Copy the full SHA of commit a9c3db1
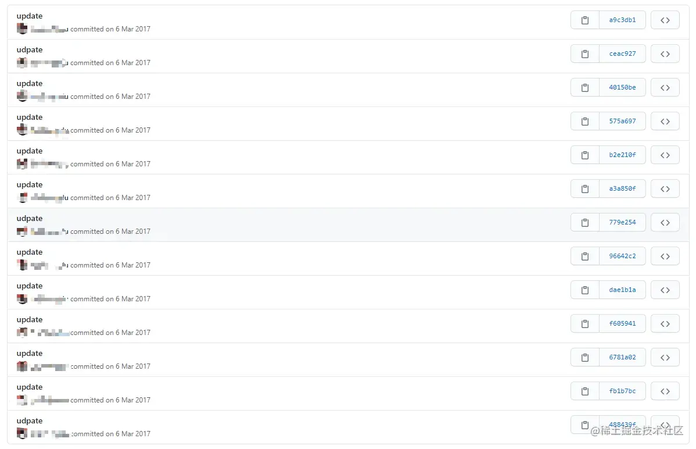 (584, 20)
